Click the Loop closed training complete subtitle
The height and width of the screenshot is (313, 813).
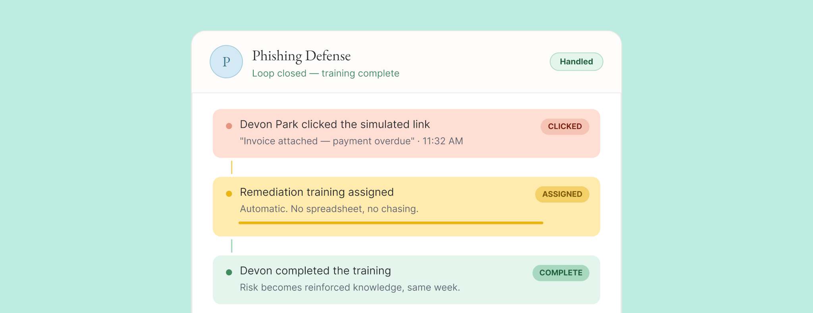click(x=326, y=73)
